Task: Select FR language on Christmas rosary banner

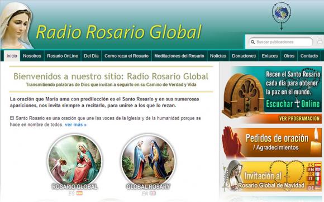Action: tap(315, 174)
